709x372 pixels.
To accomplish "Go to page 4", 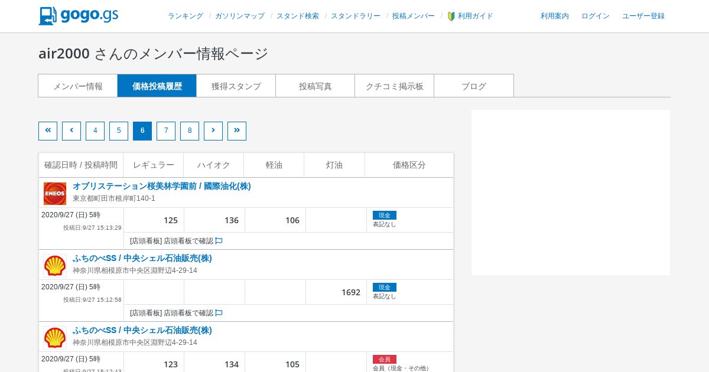I will coord(95,131).
